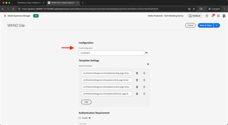Screen dimensions: 228x125
Task: Open the Feedback panel
Action: 195,16
